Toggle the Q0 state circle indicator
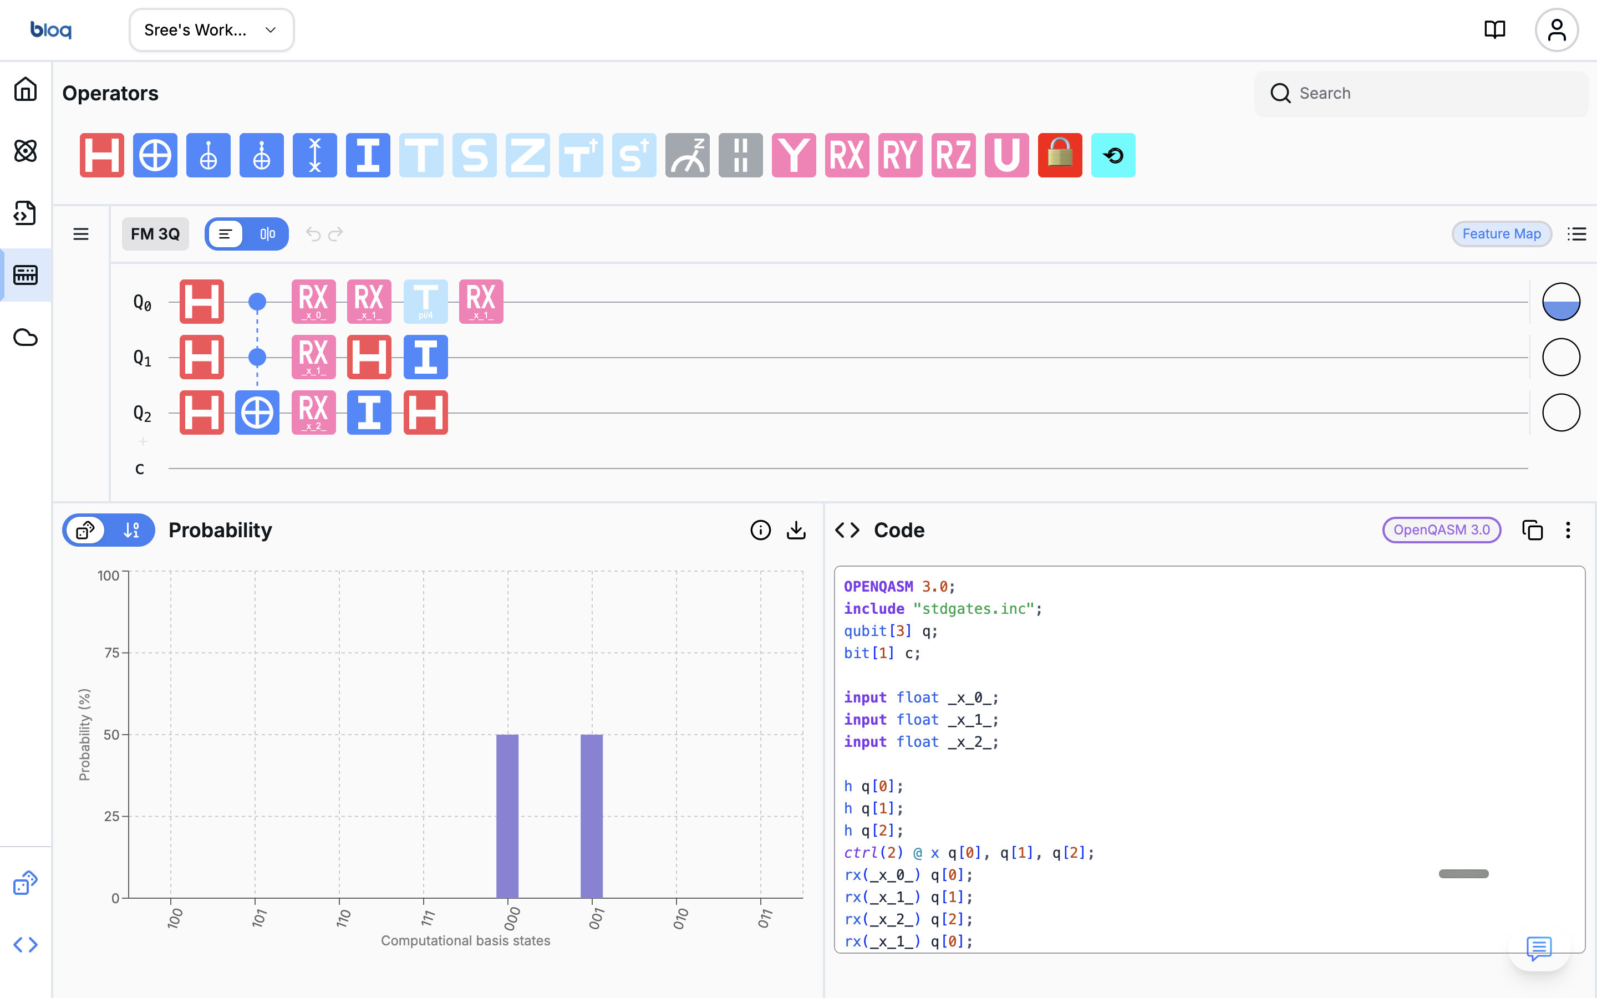The image size is (1597, 998). 1561,302
